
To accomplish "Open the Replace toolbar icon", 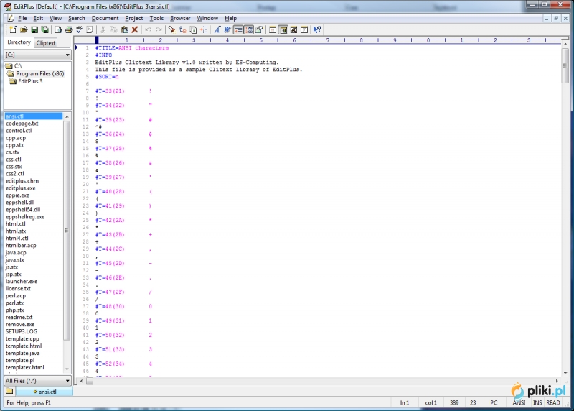I will (182, 29).
